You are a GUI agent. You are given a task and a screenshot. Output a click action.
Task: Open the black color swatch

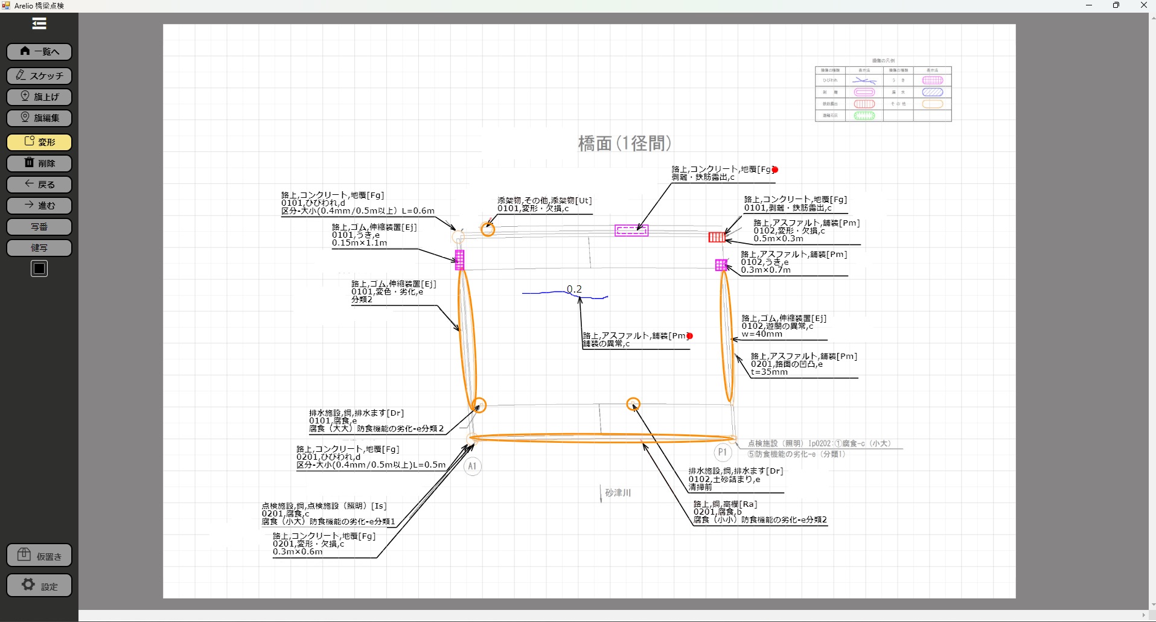[x=39, y=268]
